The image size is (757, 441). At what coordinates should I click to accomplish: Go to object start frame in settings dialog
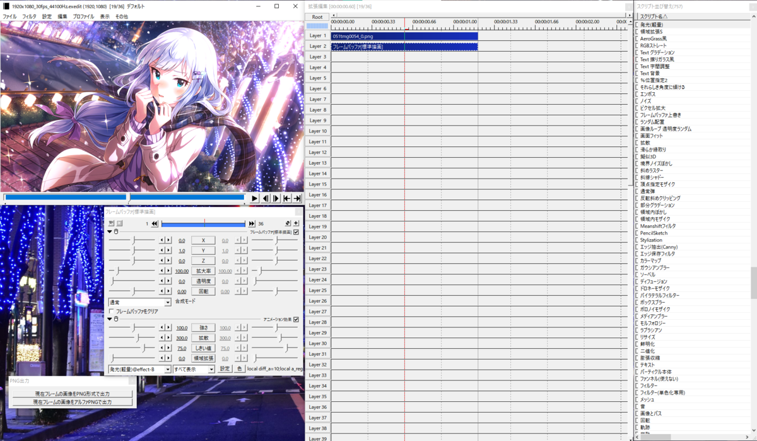[x=155, y=223]
